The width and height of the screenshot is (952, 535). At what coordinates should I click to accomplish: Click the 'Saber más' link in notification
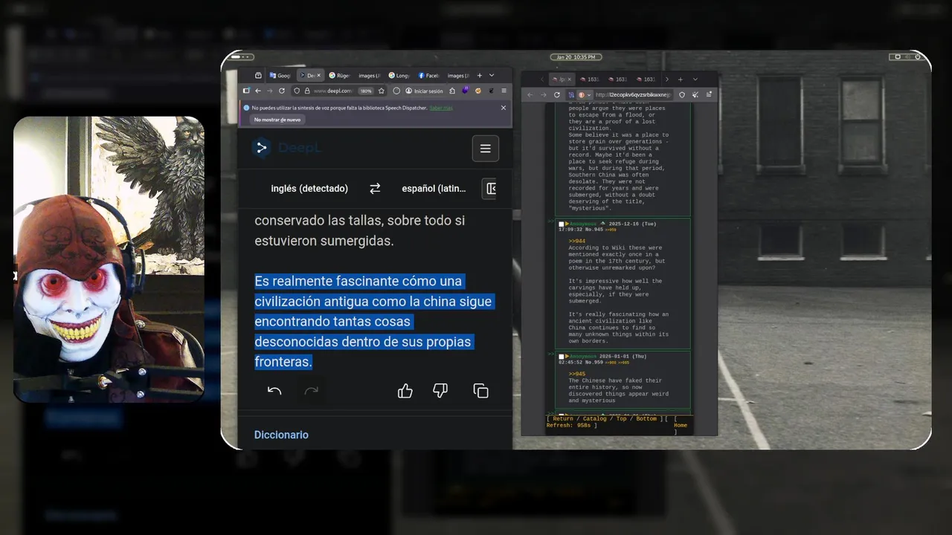point(441,108)
